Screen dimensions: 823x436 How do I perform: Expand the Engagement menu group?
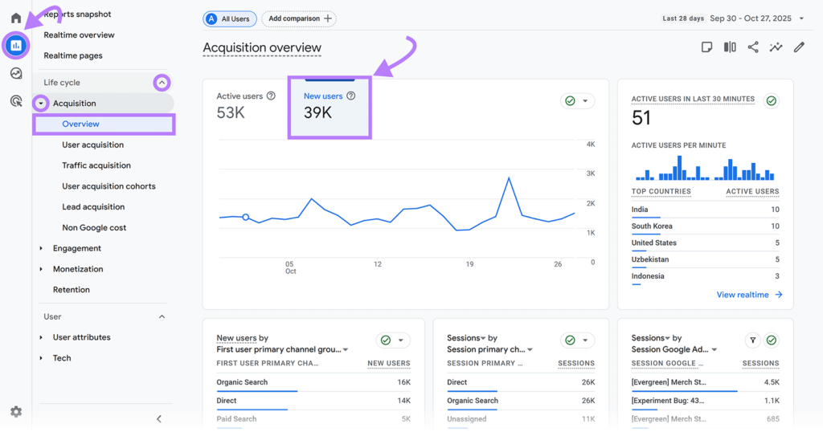click(42, 249)
